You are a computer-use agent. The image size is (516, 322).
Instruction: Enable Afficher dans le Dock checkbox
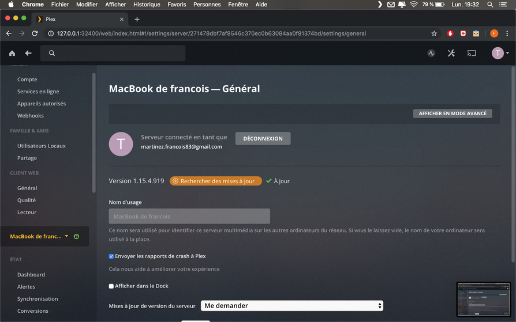tap(111, 286)
